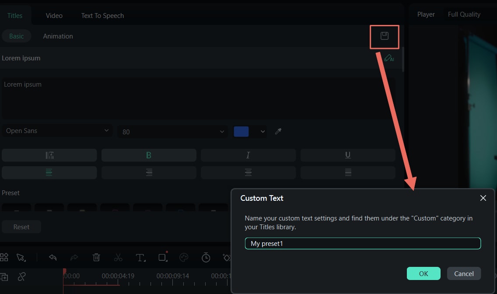Toggle underline text formatting
Screen dimensions: 497x294
tap(348, 155)
